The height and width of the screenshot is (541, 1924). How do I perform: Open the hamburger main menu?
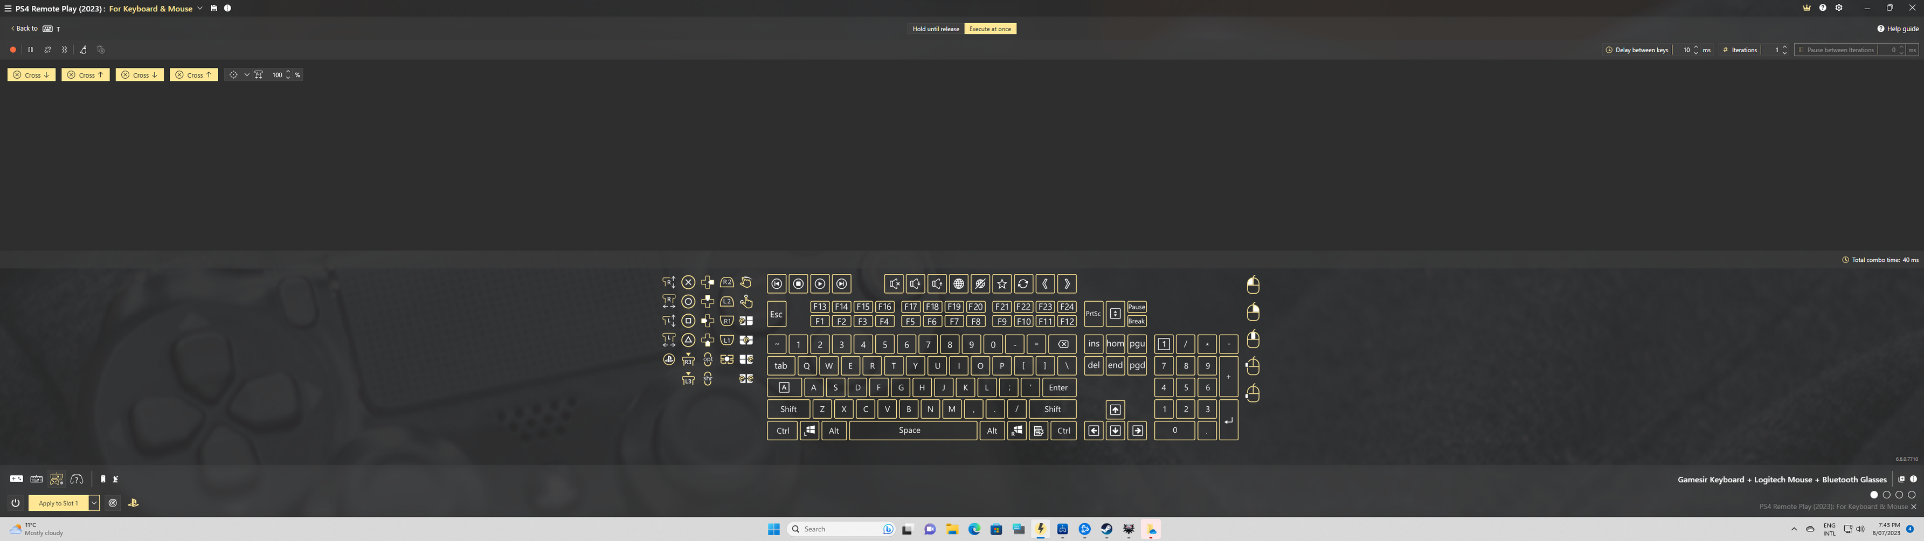click(x=8, y=8)
